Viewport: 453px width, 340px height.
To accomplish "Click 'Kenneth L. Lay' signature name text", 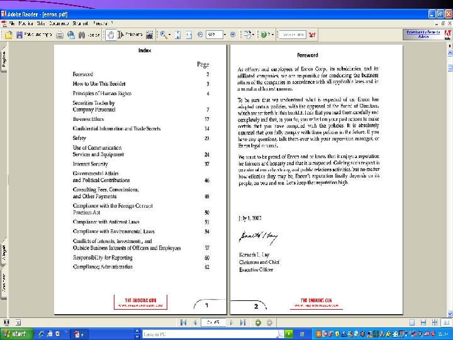I will coord(254,255).
